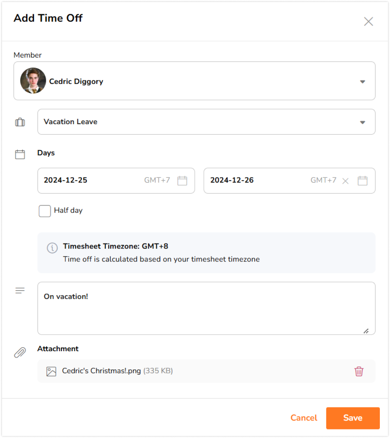Click the Cancel link
Screen dimensions: 390x438
[304, 418]
